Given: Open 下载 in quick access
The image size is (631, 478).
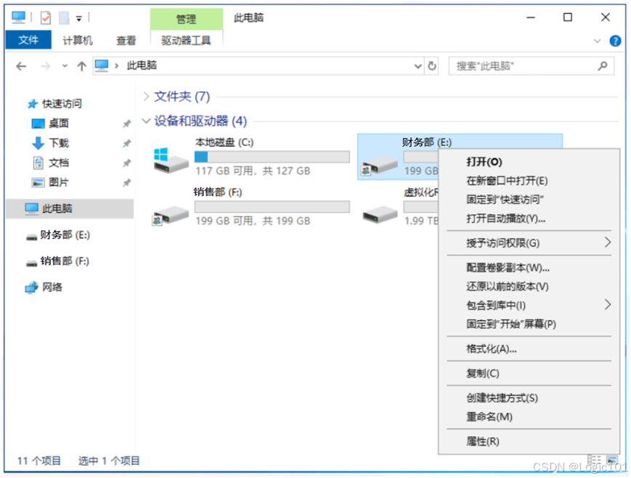Looking at the screenshot, I should tap(59, 143).
